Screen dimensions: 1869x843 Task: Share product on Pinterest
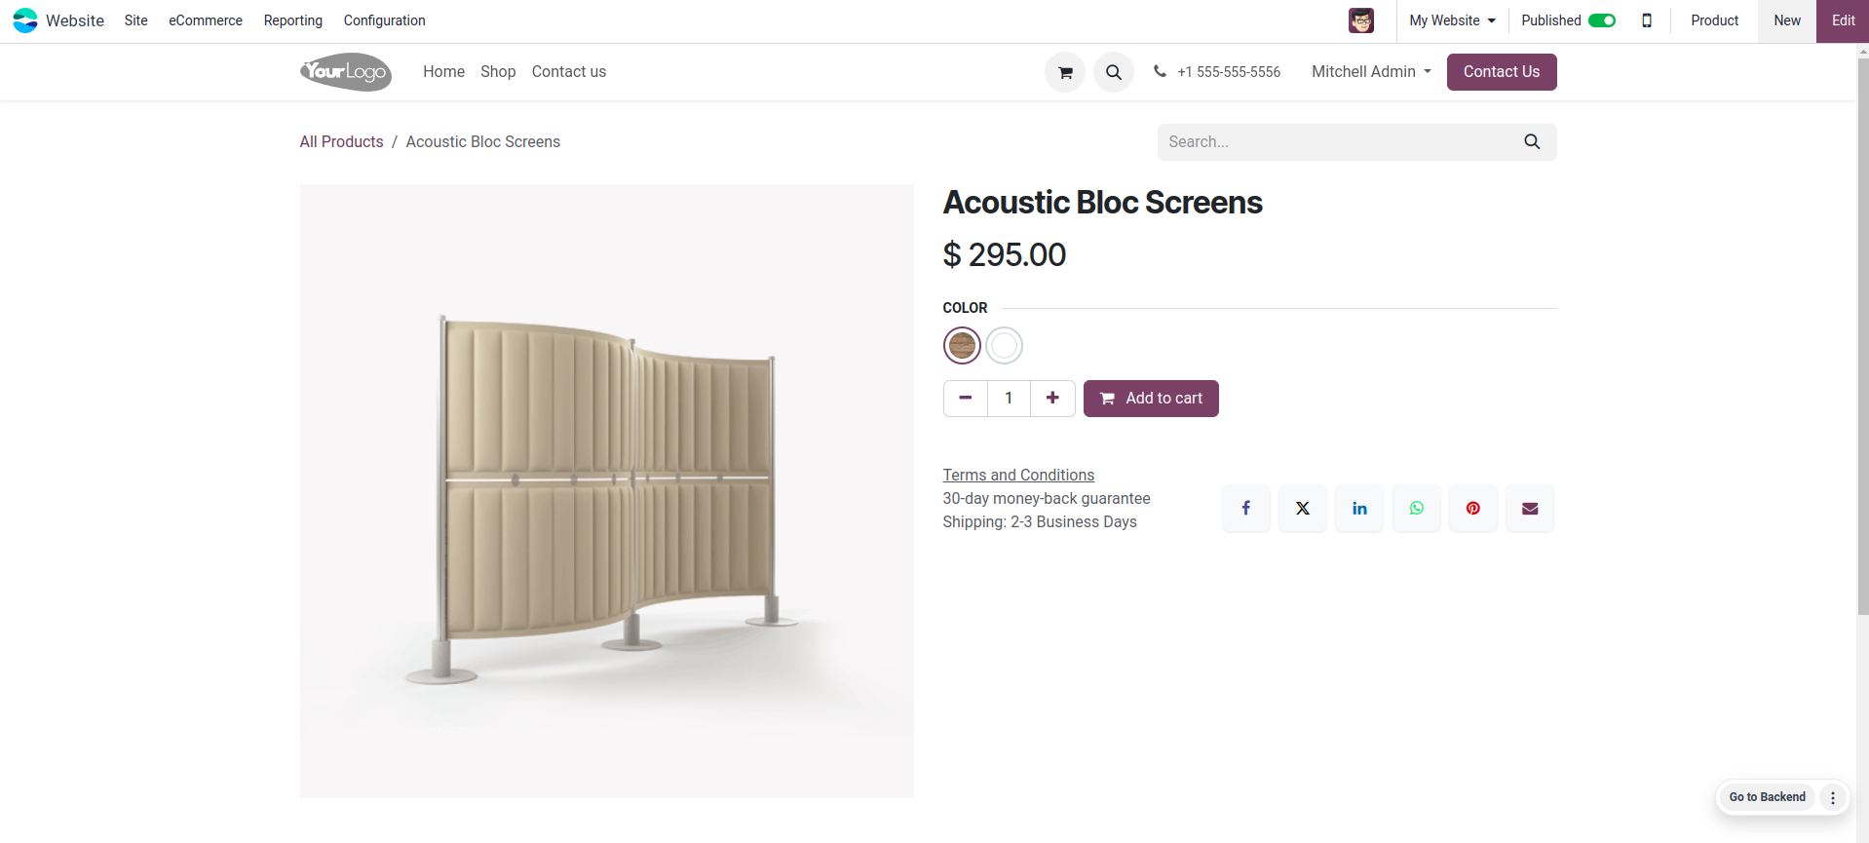point(1472,508)
